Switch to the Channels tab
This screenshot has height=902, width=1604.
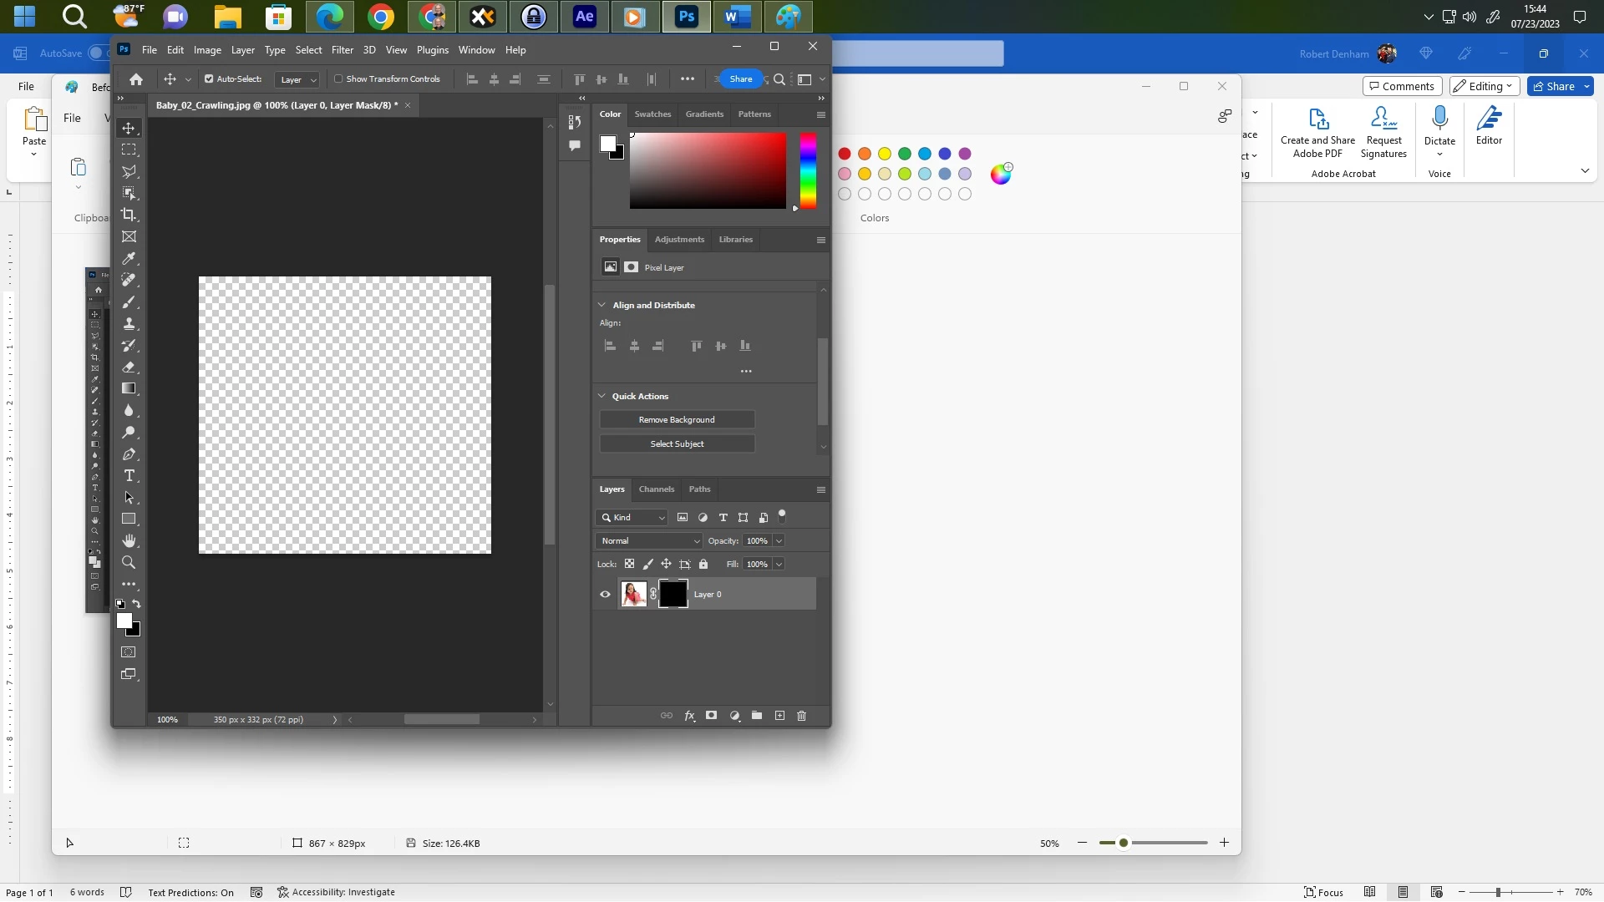[656, 489]
